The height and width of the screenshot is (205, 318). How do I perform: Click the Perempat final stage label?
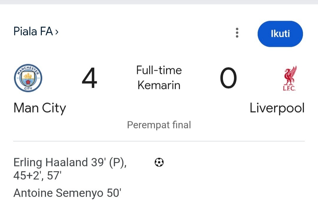pyautogui.click(x=159, y=125)
